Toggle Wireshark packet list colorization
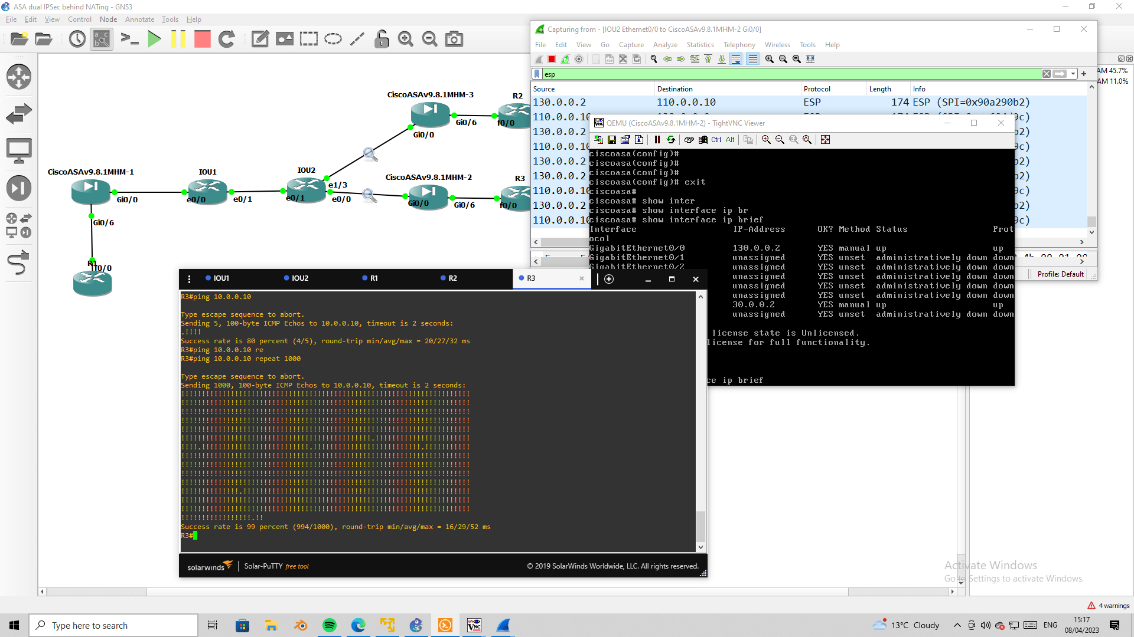The width and height of the screenshot is (1134, 637). [x=752, y=59]
